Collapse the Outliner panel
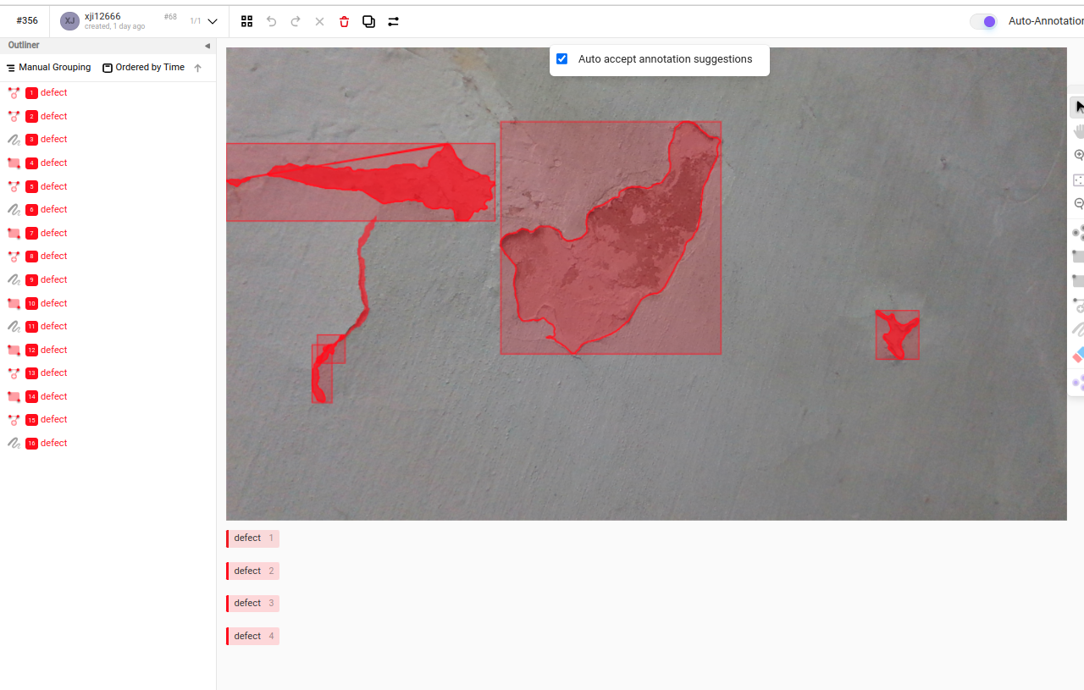 point(207,46)
